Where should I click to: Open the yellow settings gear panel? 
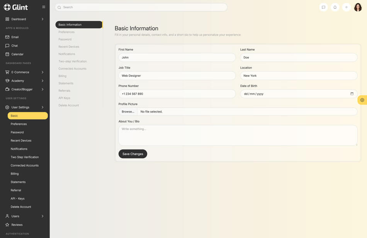pyautogui.click(x=362, y=100)
